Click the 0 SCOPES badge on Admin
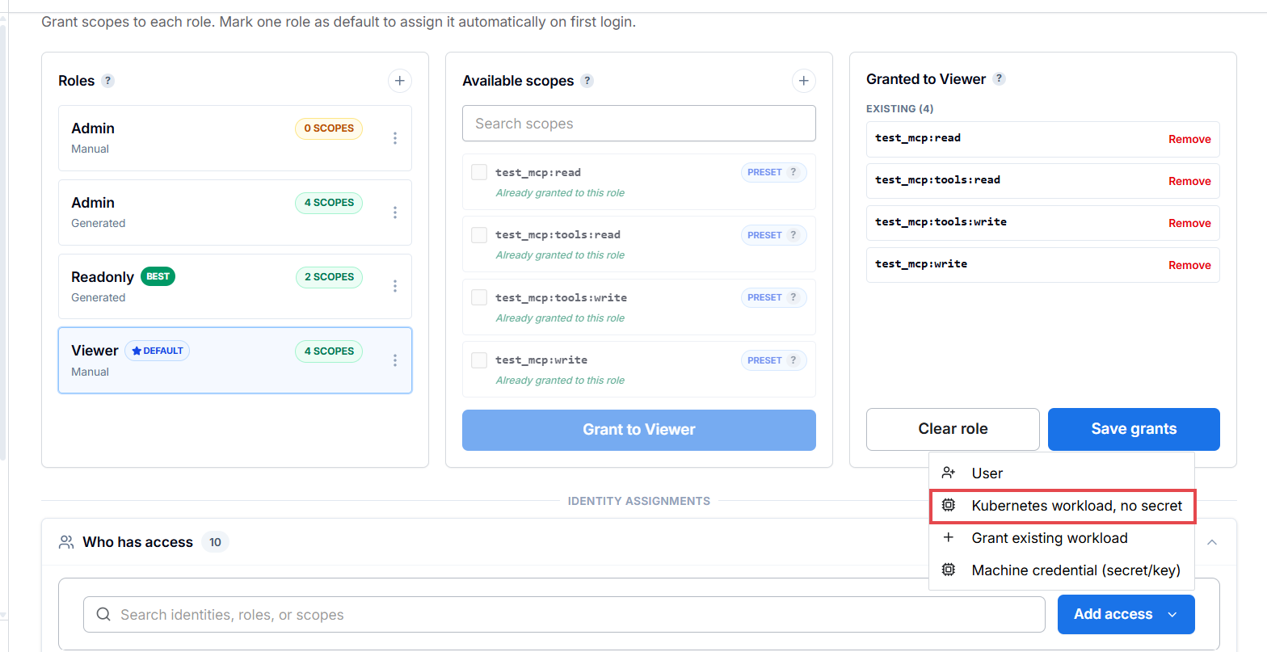 point(329,128)
